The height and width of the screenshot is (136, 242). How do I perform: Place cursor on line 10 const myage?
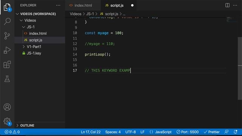(104, 33)
